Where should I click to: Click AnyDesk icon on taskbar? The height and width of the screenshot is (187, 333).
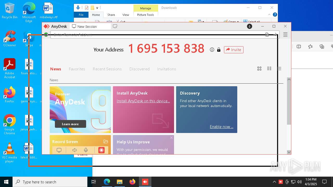pos(145,182)
